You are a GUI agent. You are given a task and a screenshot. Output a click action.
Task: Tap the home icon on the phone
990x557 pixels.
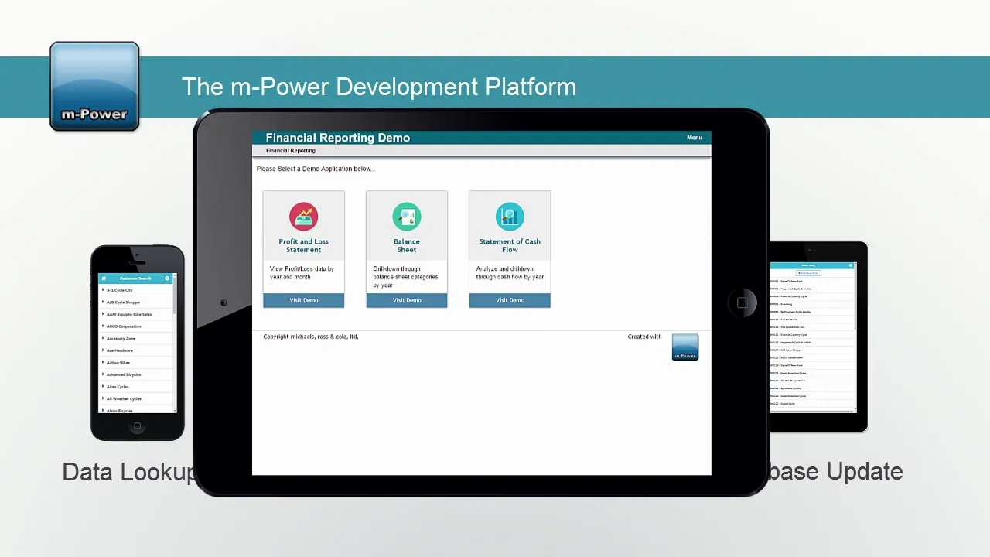click(104, 278)
